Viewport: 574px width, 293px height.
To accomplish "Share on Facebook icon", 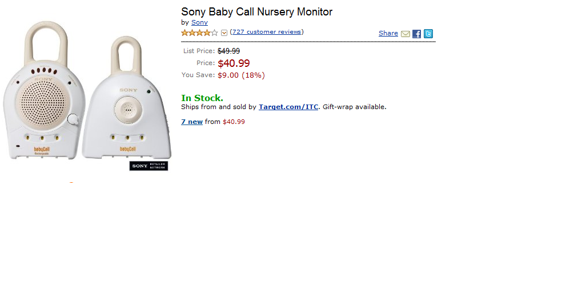I will (x=417, y=34).
